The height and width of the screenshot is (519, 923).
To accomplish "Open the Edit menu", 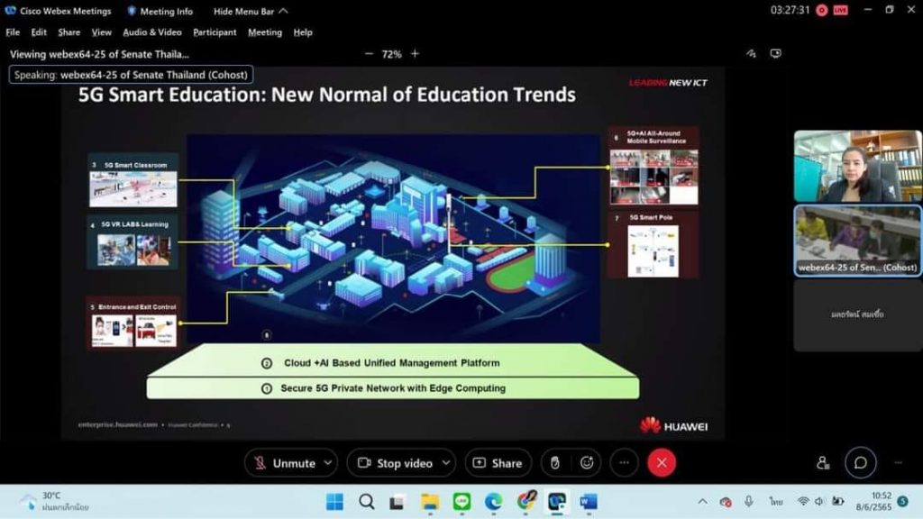I will point(39,32).
